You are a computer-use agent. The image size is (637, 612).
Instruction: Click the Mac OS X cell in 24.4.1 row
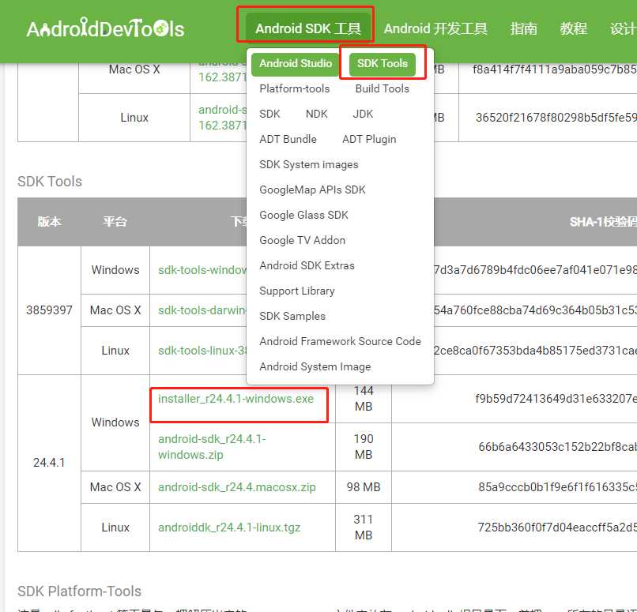pos(115,487)
